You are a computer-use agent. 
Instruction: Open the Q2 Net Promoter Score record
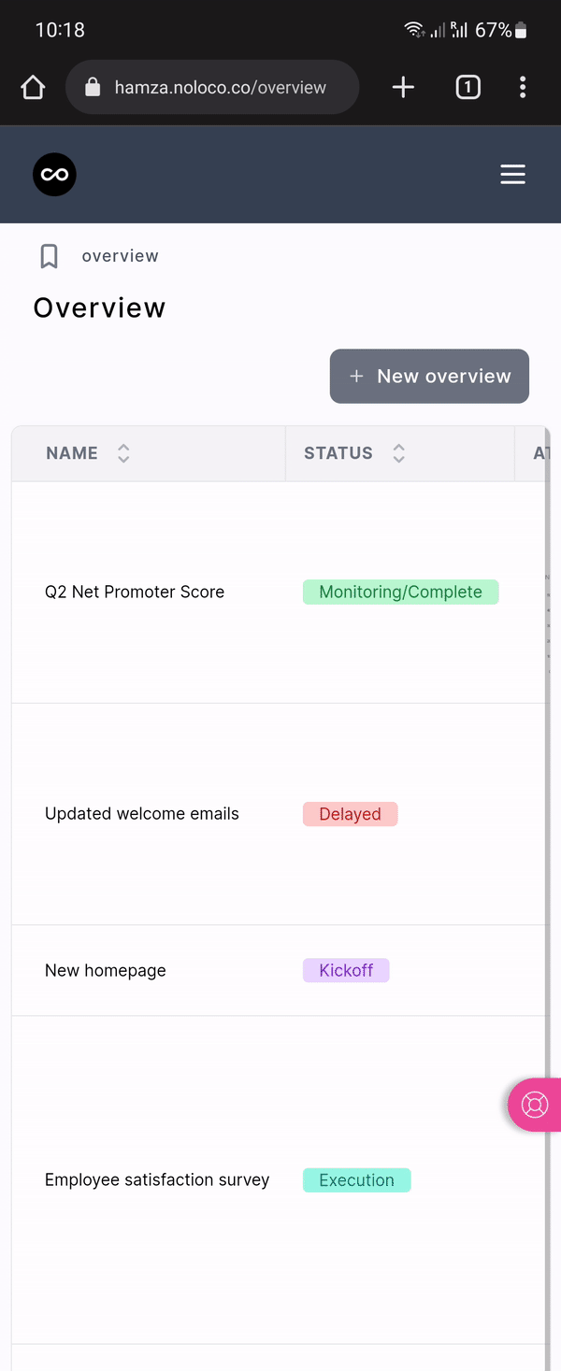(135, 592)
